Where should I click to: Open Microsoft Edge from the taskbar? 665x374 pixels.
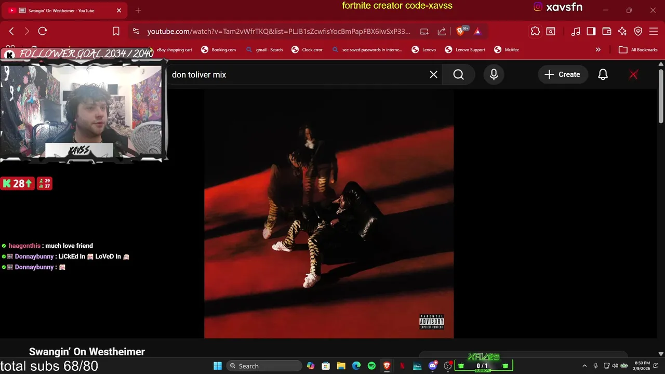click(356, 366)
